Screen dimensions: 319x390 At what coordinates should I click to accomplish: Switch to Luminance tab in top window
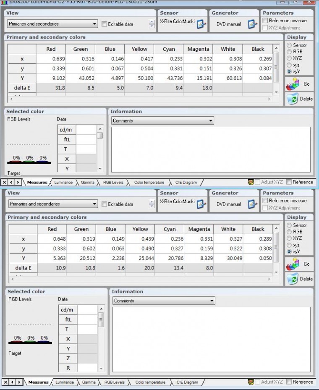click(63, 182)
